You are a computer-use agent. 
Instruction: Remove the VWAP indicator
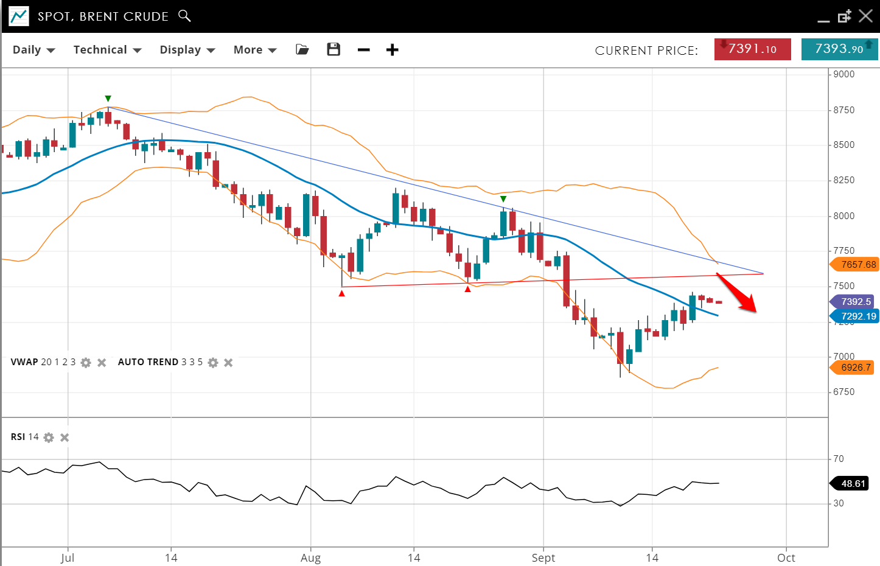tap(102, 363)
